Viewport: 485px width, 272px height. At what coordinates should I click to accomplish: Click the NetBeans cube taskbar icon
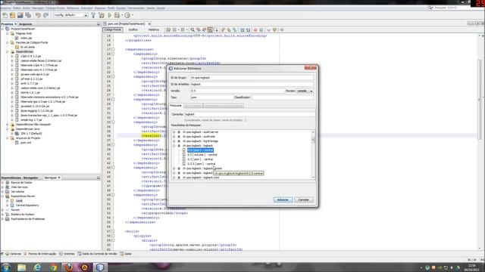(100, 267)
